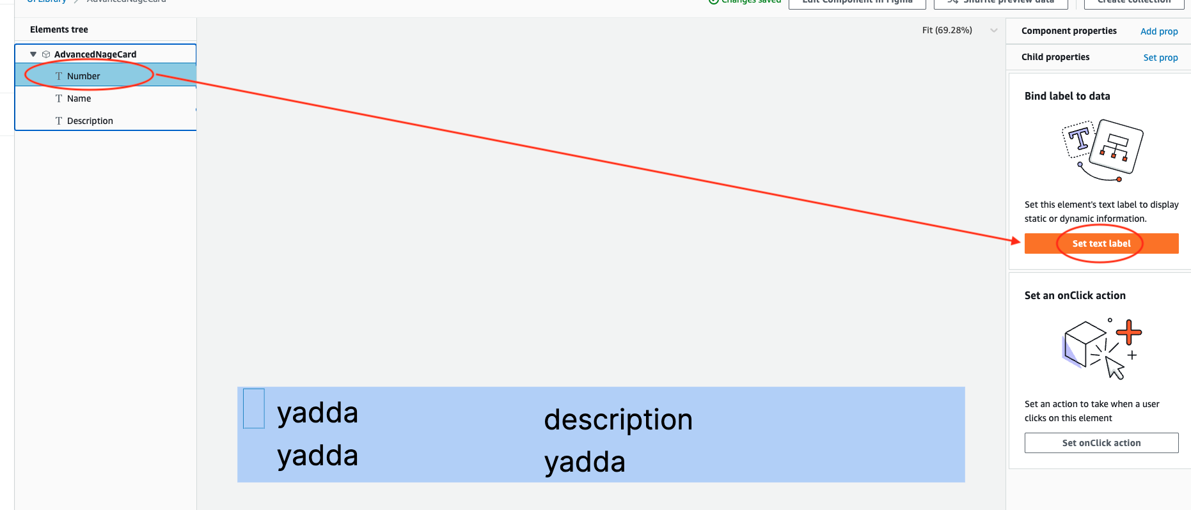This screenshot has height=510, width=1191.
Task: Click the Set prop link
Action: click(x=1160, y=57)
